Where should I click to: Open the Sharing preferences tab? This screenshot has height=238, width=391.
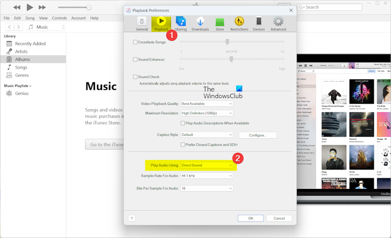(x=180, y=24)
